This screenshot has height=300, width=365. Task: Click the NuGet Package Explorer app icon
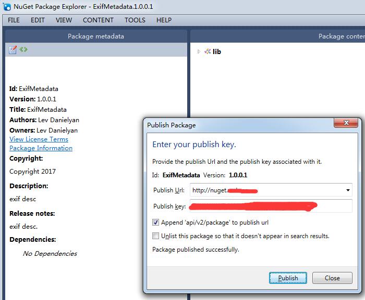[x=7, y=7]
